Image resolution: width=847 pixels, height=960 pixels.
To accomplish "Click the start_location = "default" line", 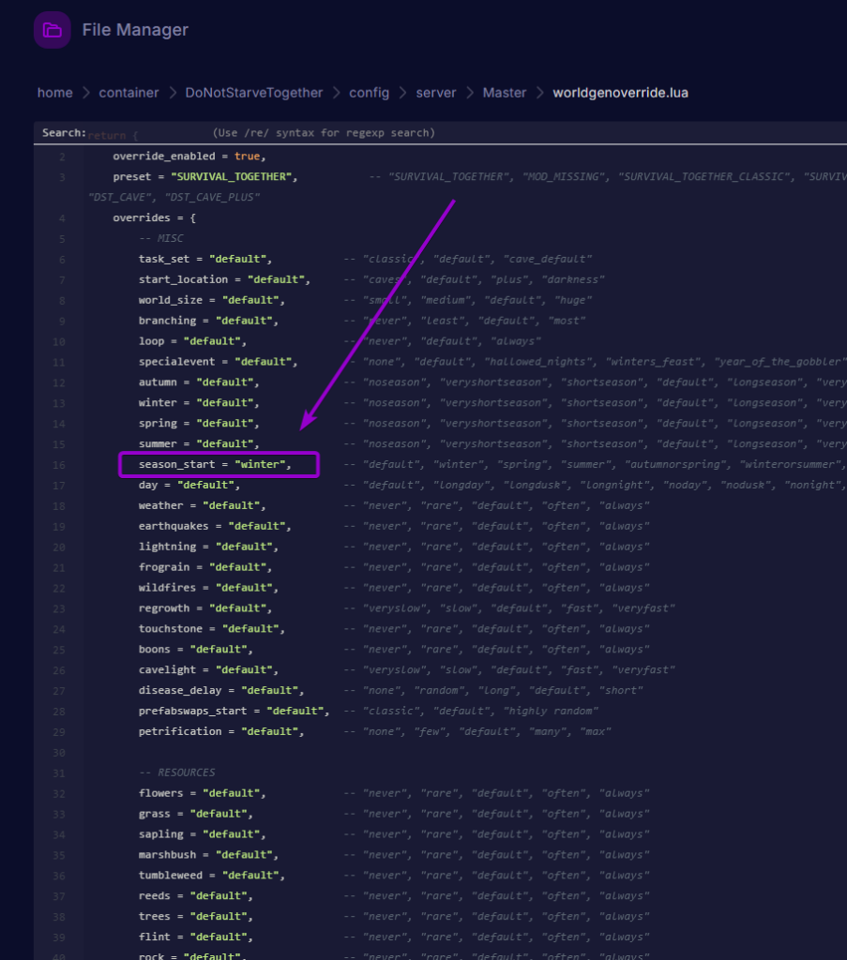I will tap(224, 279).
